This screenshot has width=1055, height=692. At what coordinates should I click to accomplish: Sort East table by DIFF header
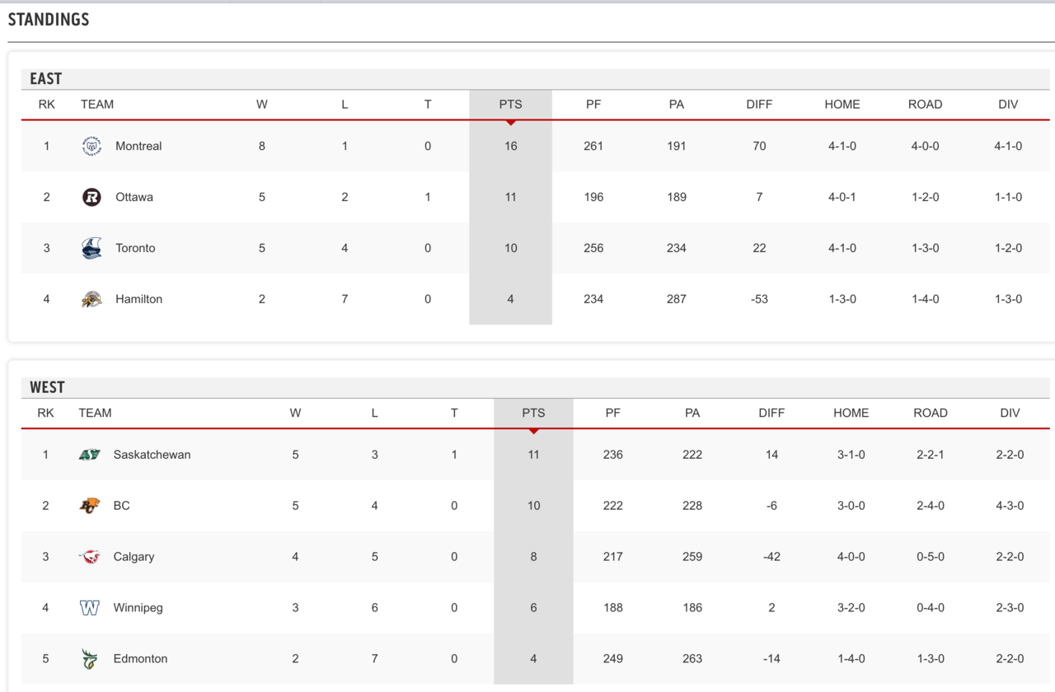pyautogui.click(x=759, y=105)
